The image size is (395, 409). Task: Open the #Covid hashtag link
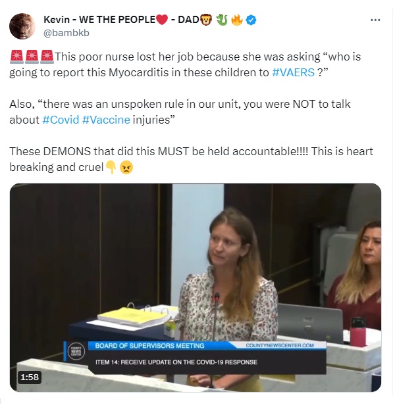pyautogui.click(x=61, y=120)
